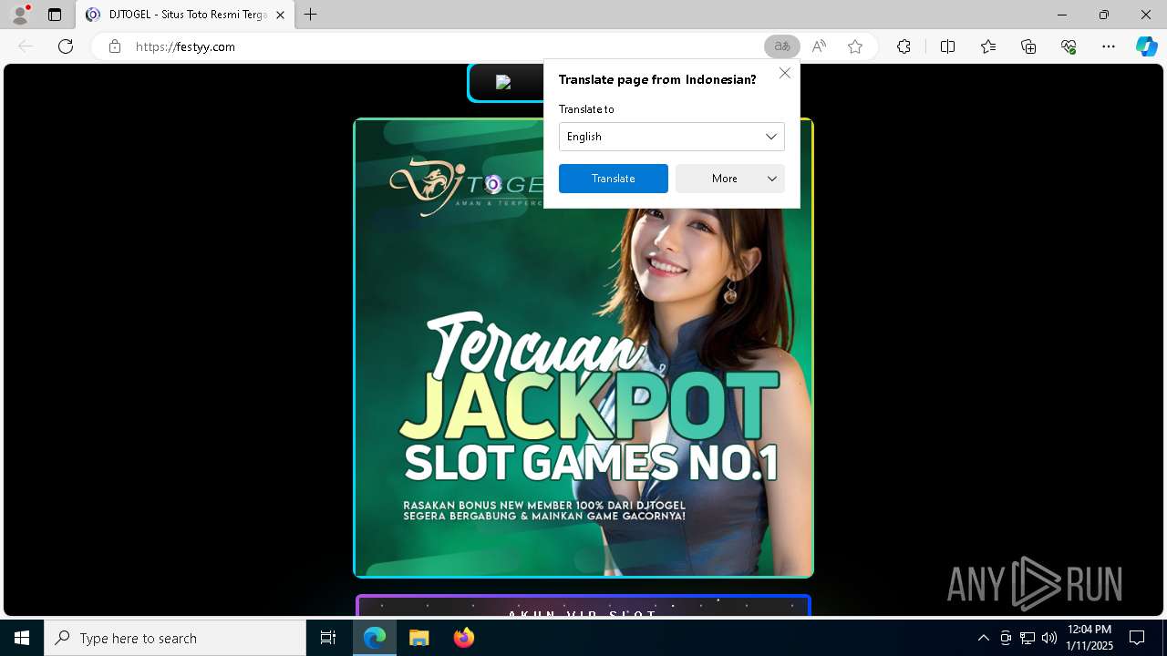
Task: Open File Explorer on taskbar
Action: [x=419, y=638]
